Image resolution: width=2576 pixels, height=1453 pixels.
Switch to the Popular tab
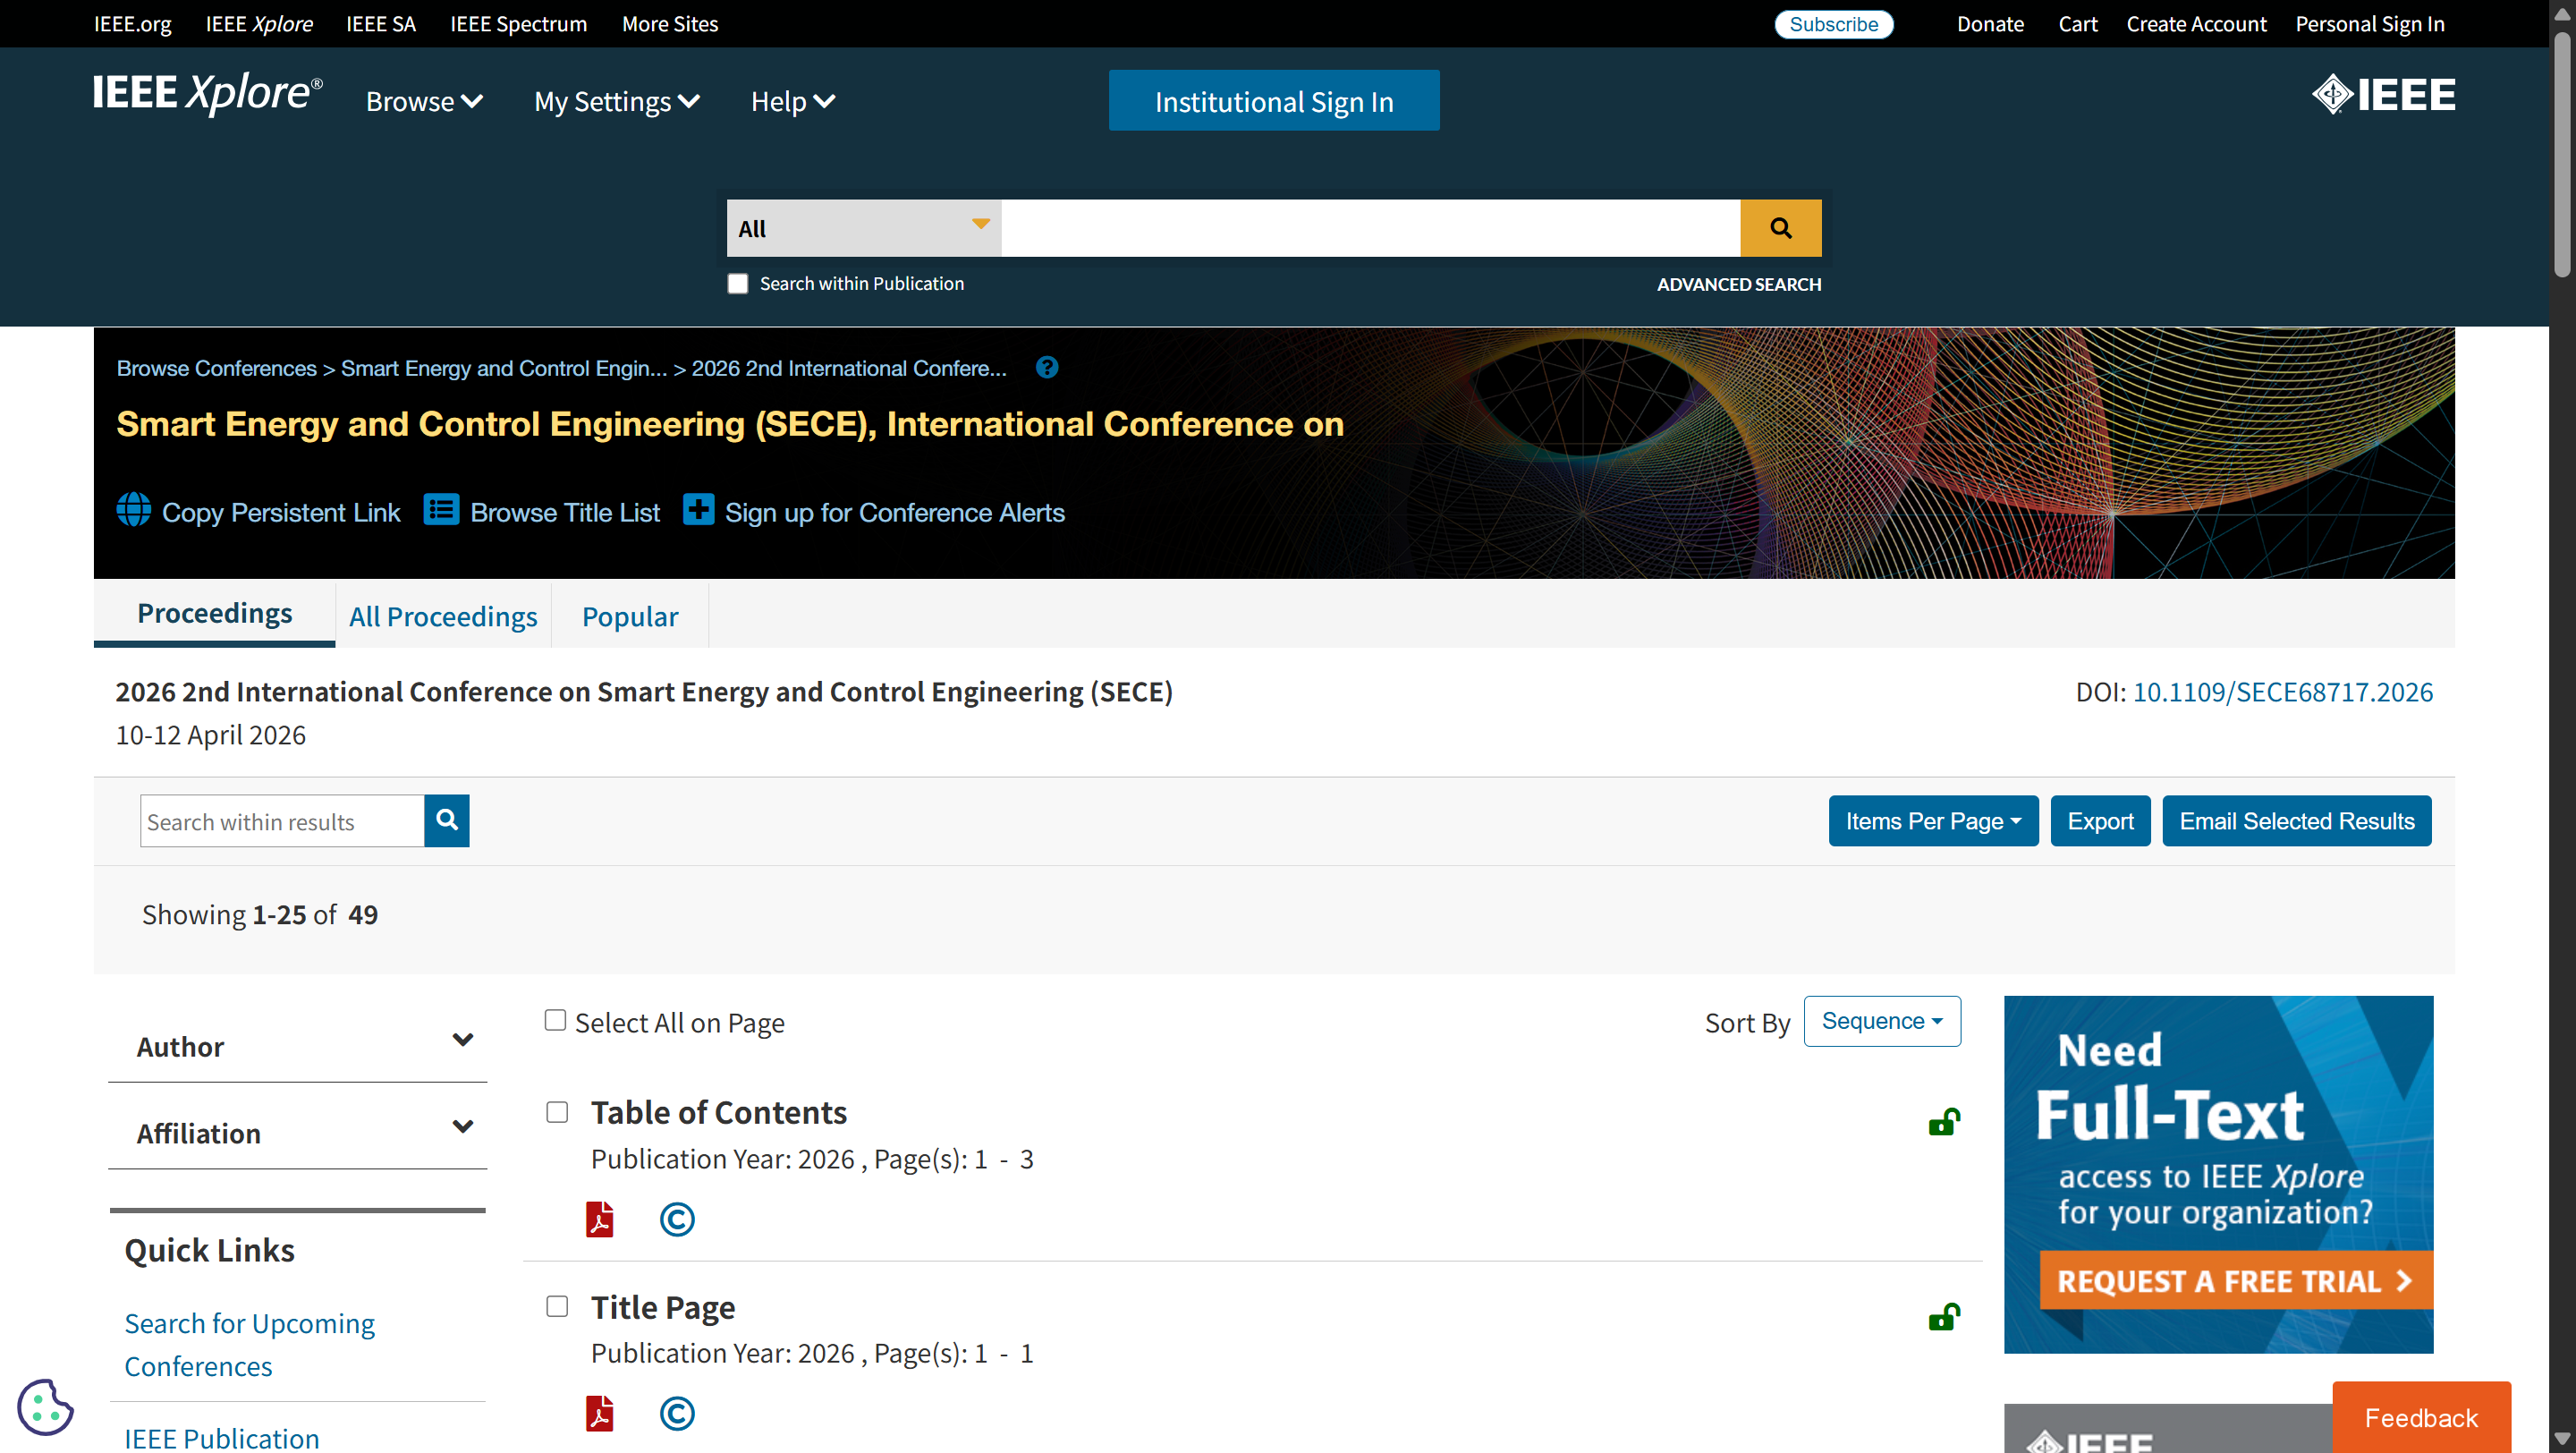(x=630, y=616)
